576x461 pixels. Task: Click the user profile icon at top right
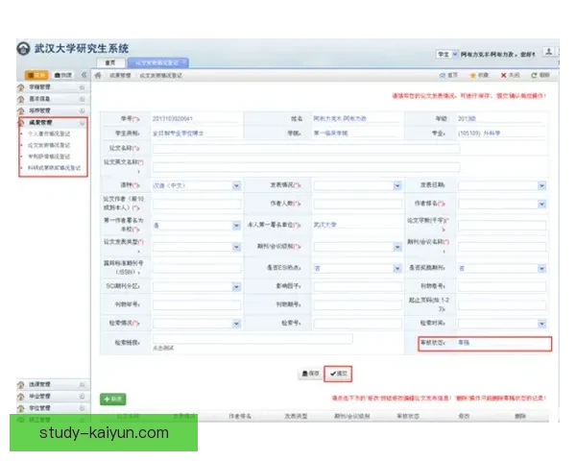point(548,52)
